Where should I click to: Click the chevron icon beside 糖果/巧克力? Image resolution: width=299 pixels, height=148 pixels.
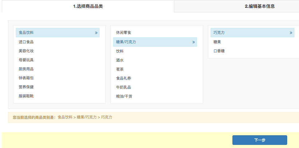(x=194, y=42)
